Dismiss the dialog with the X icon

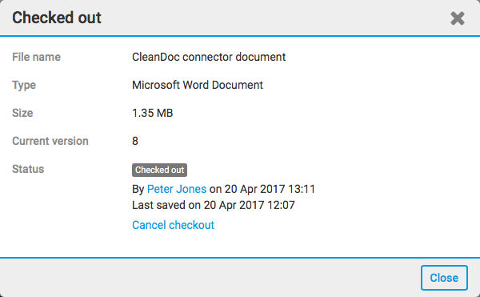(458, 18)
